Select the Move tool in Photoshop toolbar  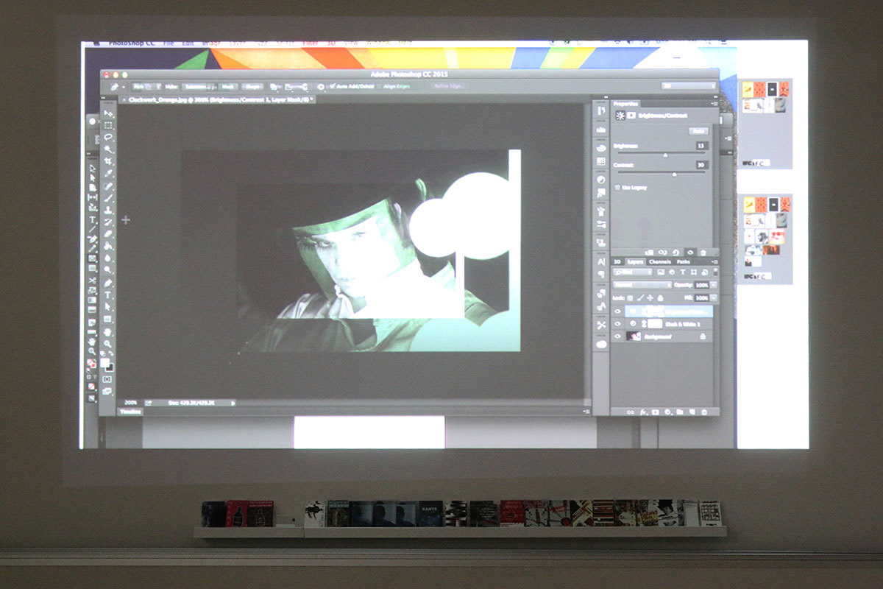point(108,113)
